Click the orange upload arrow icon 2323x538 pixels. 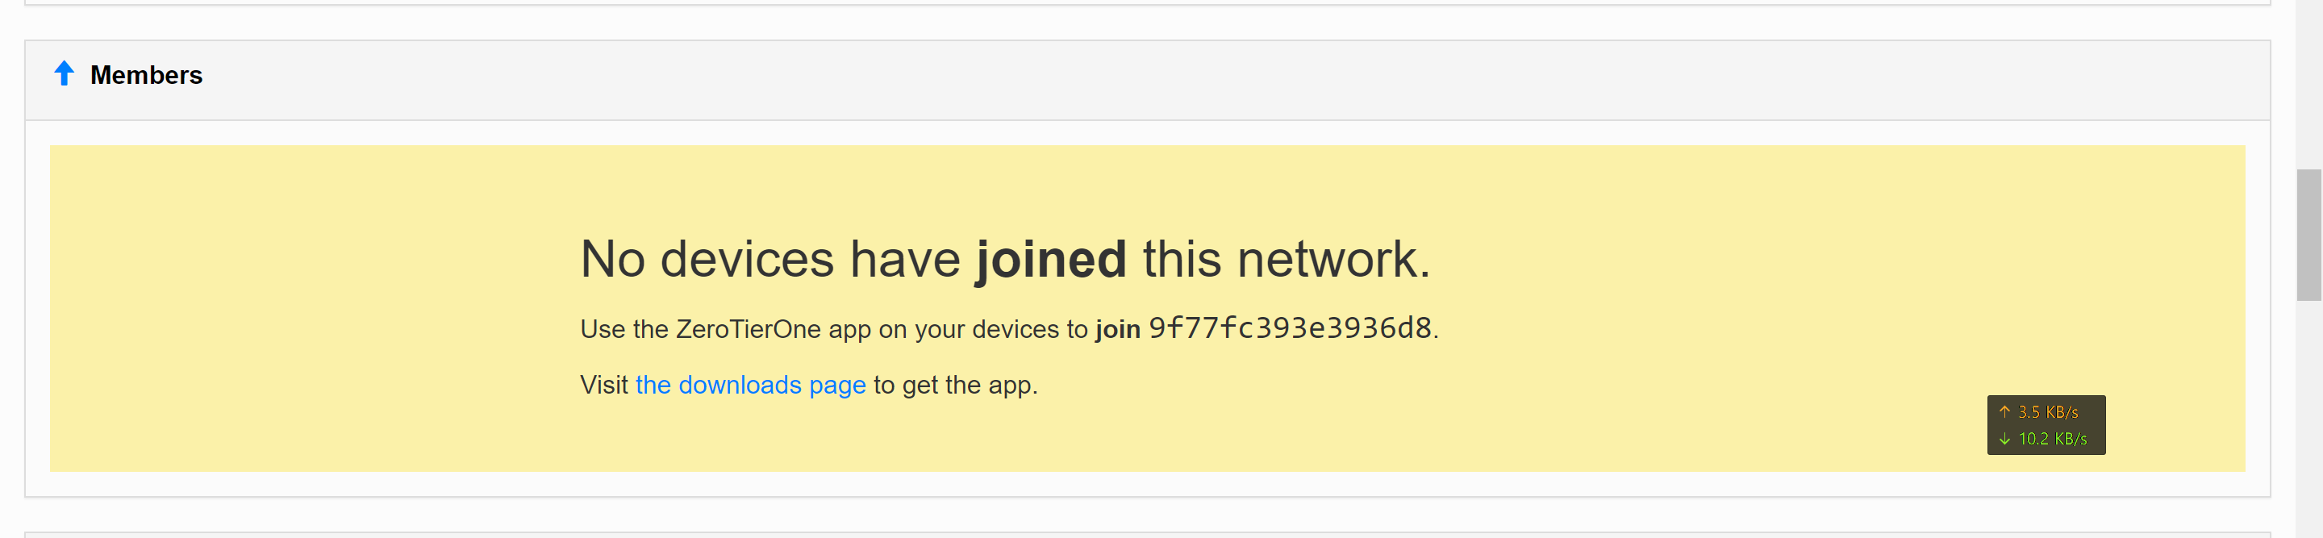point(2004,412)
